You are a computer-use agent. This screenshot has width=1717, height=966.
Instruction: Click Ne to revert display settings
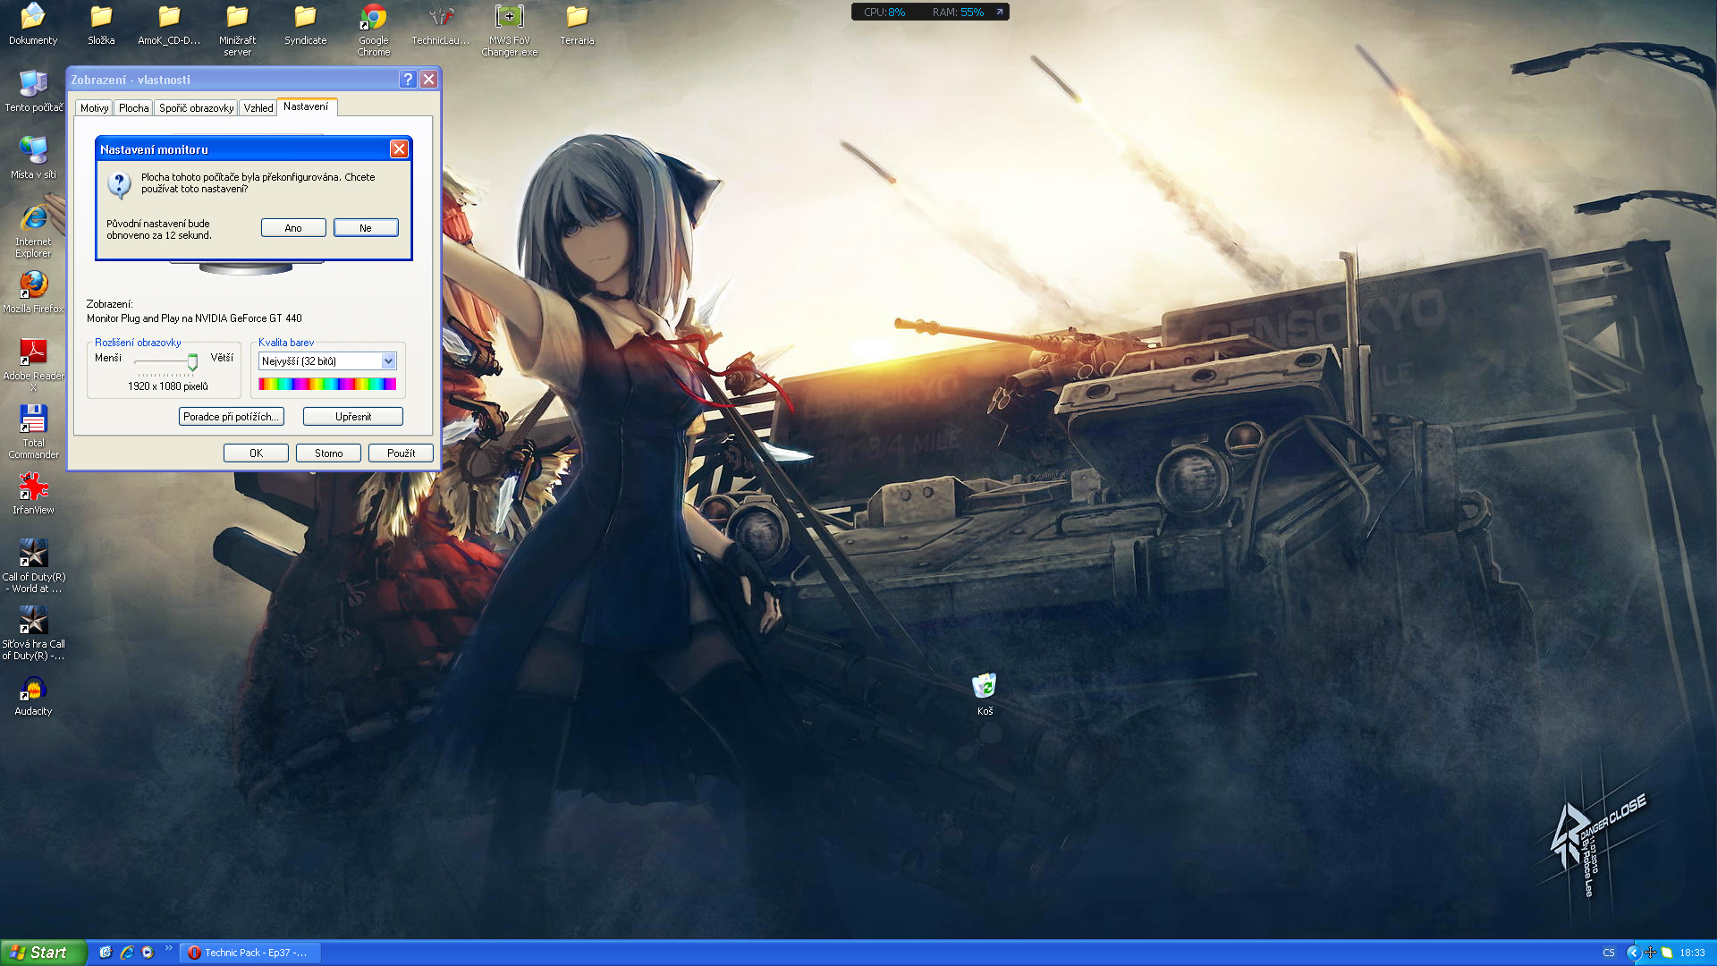coord(366,228)
